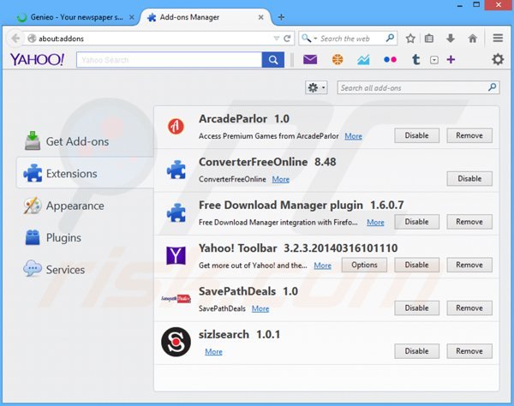This screenshot has width=514, height=406.
Task: Open Yahoo Sports basketball icon
Action: (x=337, y=59)
